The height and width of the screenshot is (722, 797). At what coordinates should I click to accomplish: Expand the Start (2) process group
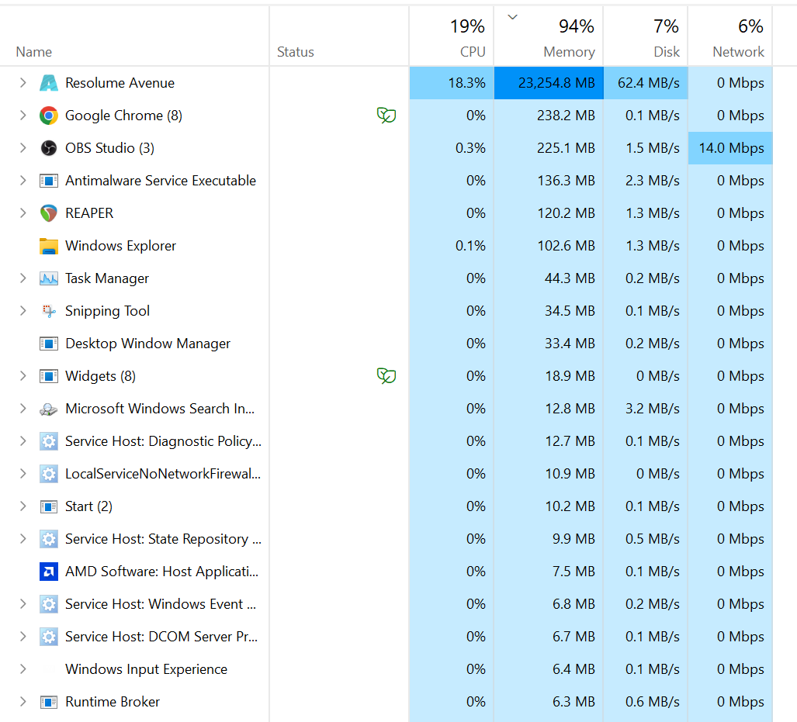(x=23, y=506)
